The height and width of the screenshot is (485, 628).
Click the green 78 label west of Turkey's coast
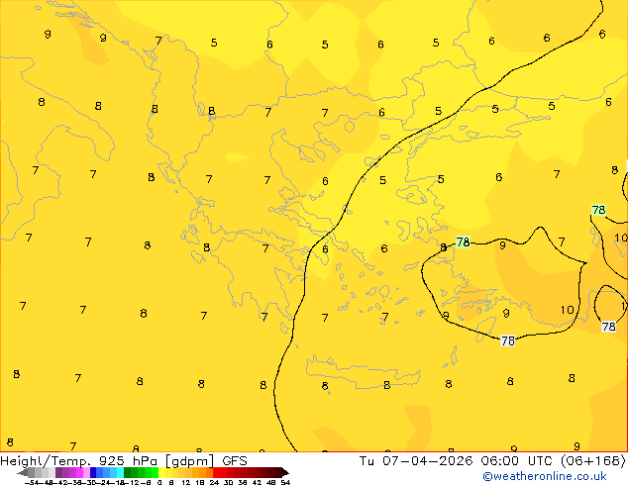tap(463, 242)
